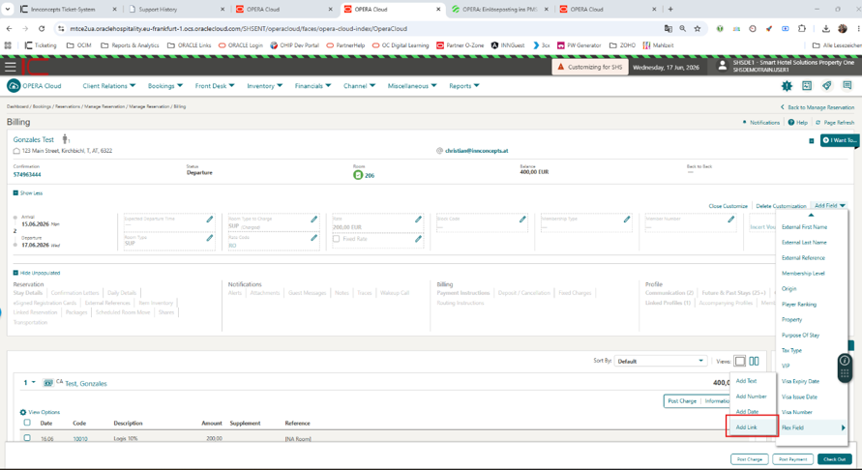Click the View Options gear icon
Screen dimensions: 862x470
pos(22,412)
